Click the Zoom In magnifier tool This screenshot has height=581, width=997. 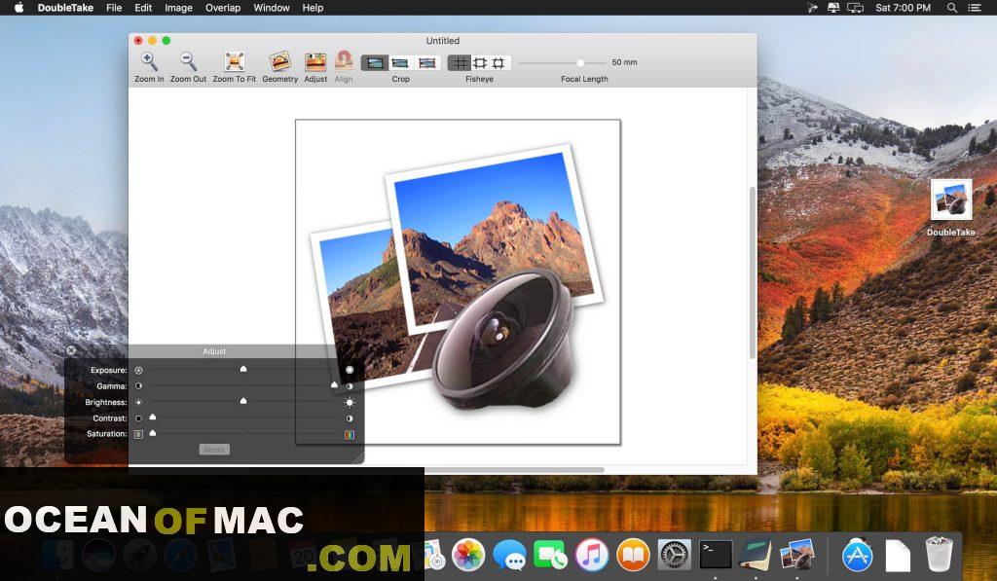coord(149,67)
